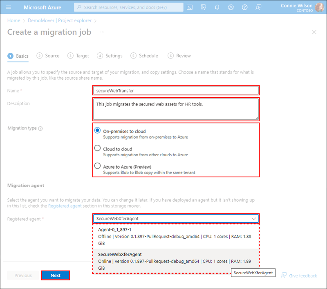327x289 pixels.
Task: Focus the Search resources, services, and docs box
Action: pyautogui.click(x=129, y=7)
